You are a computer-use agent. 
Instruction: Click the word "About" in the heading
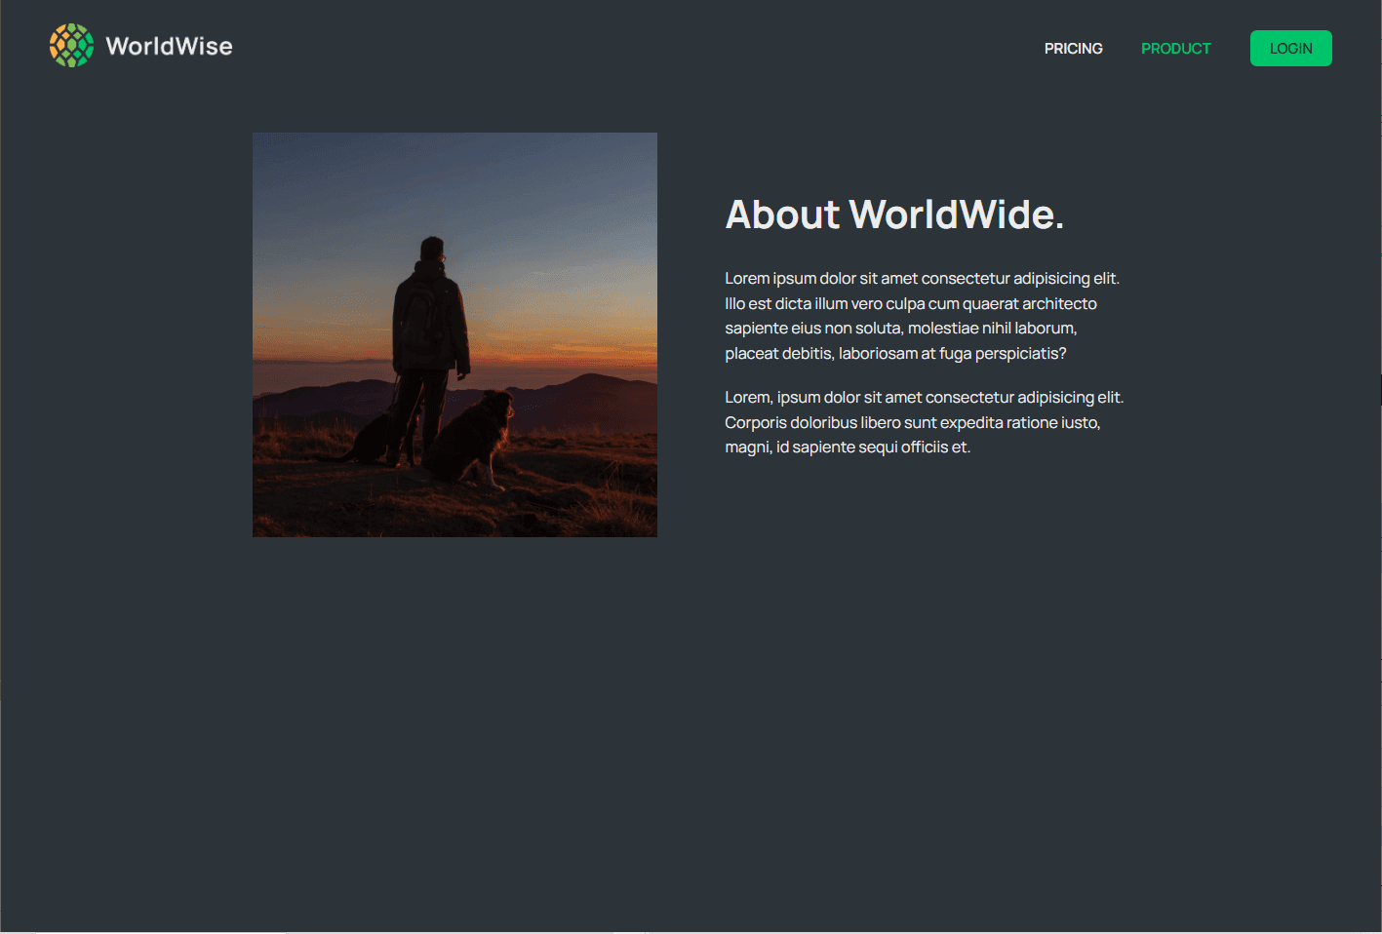click(782, 214)
